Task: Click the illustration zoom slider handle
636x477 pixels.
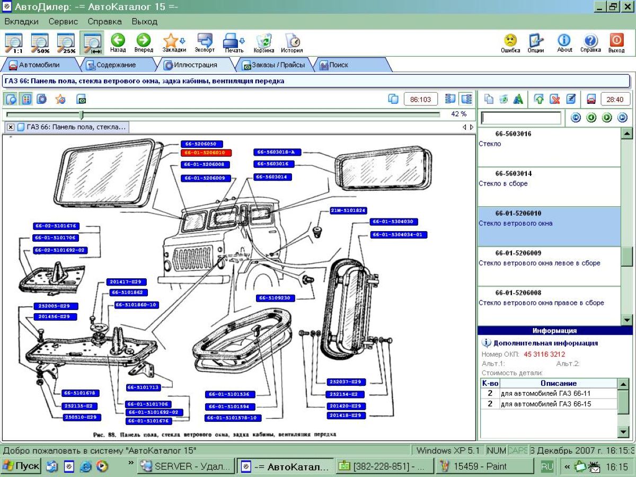Action: pos(81,114)
